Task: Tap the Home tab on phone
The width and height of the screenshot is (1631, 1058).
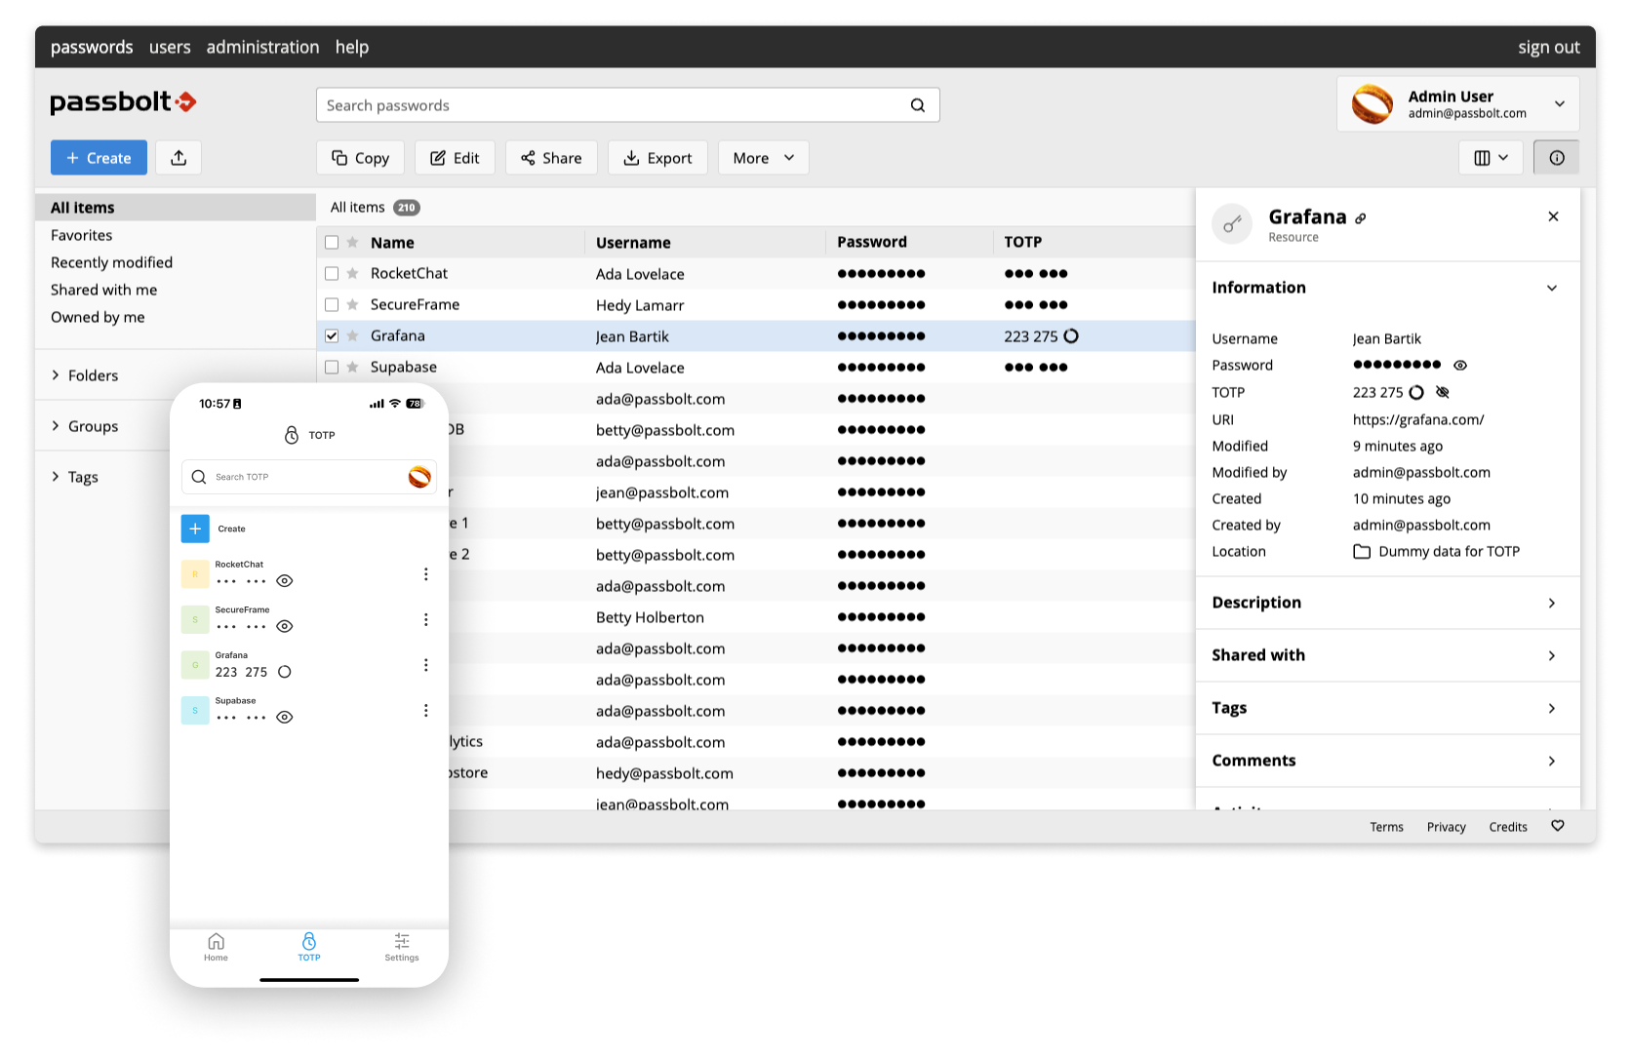Action: 216,947
